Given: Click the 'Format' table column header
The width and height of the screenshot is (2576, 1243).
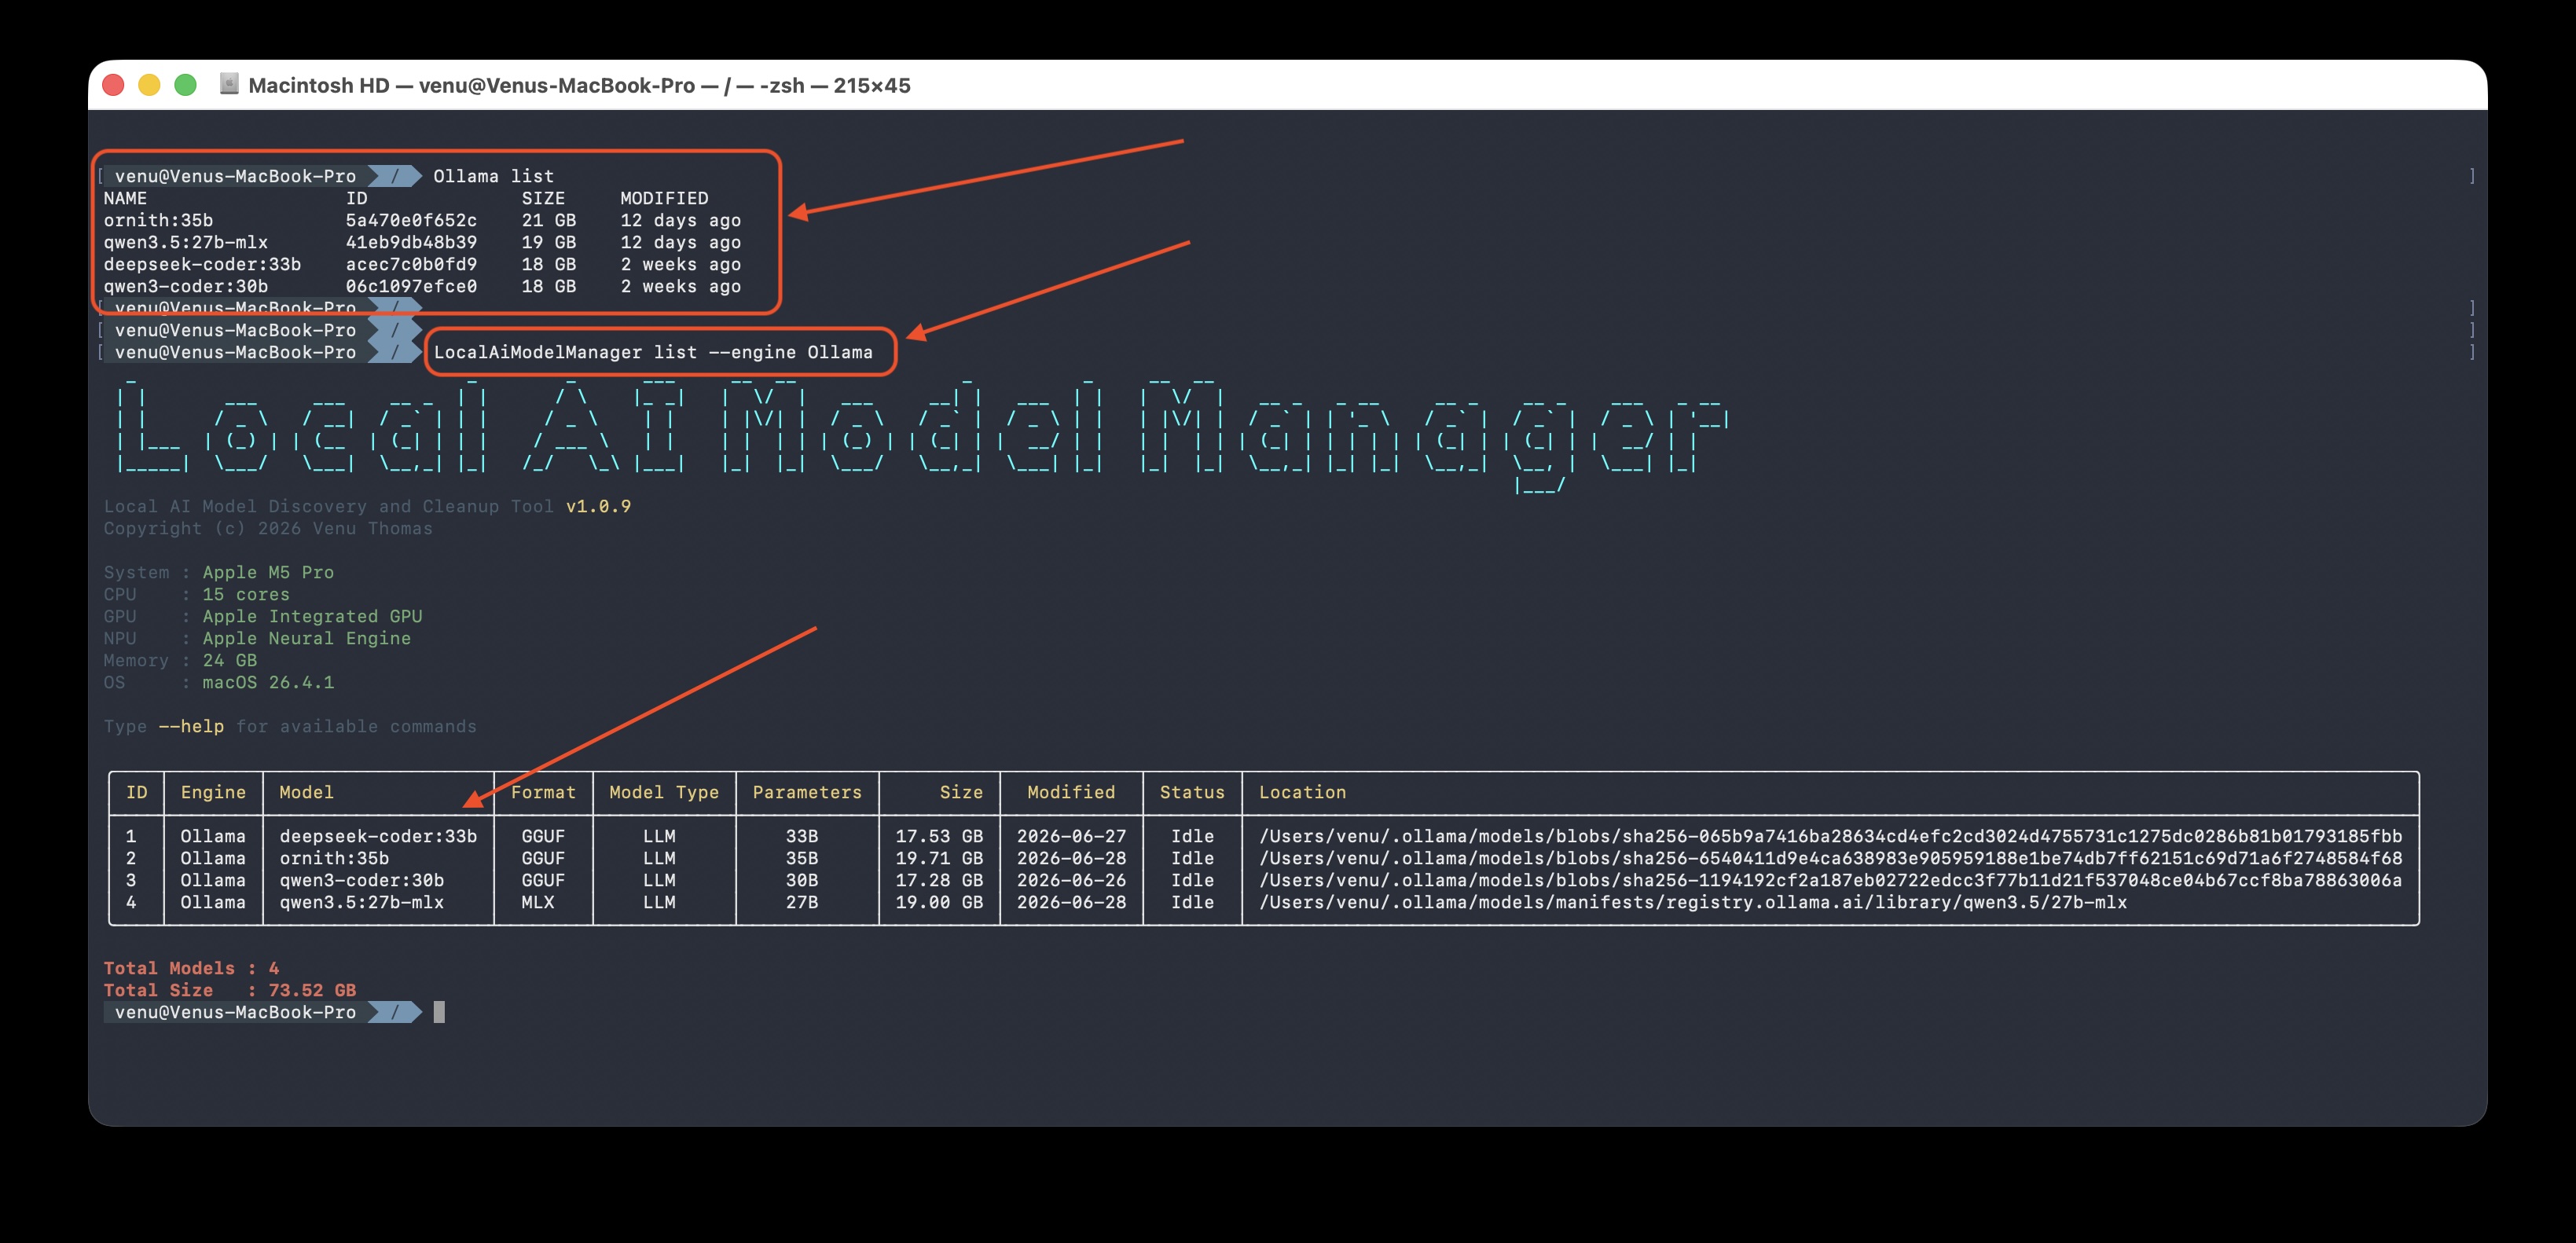Looking at the screenshot, I should (543, 792).
